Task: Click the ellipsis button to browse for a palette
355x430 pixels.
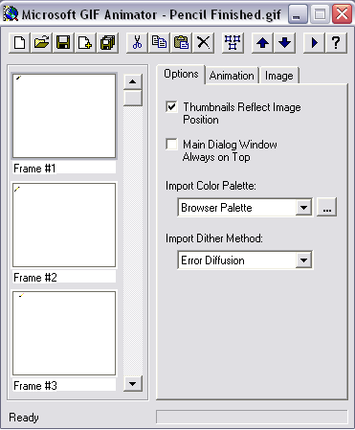Action: pyautogui.click(x=326, y=208)
